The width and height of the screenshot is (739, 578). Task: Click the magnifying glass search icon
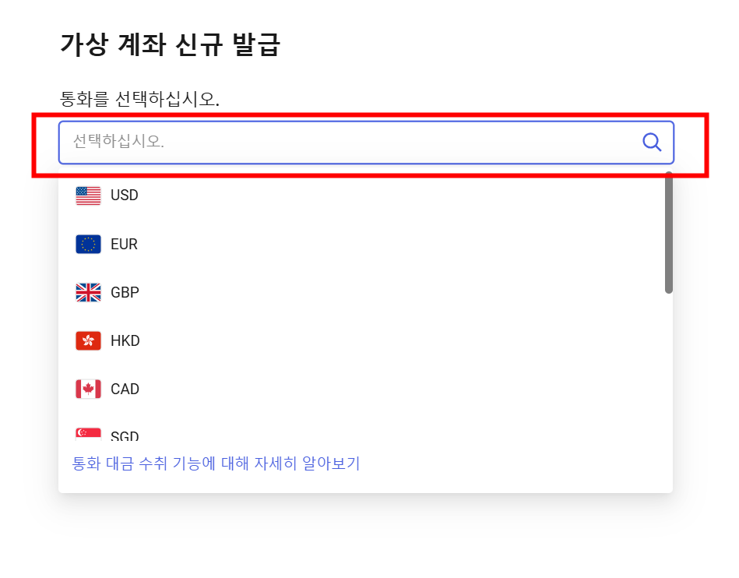point(652,142)
